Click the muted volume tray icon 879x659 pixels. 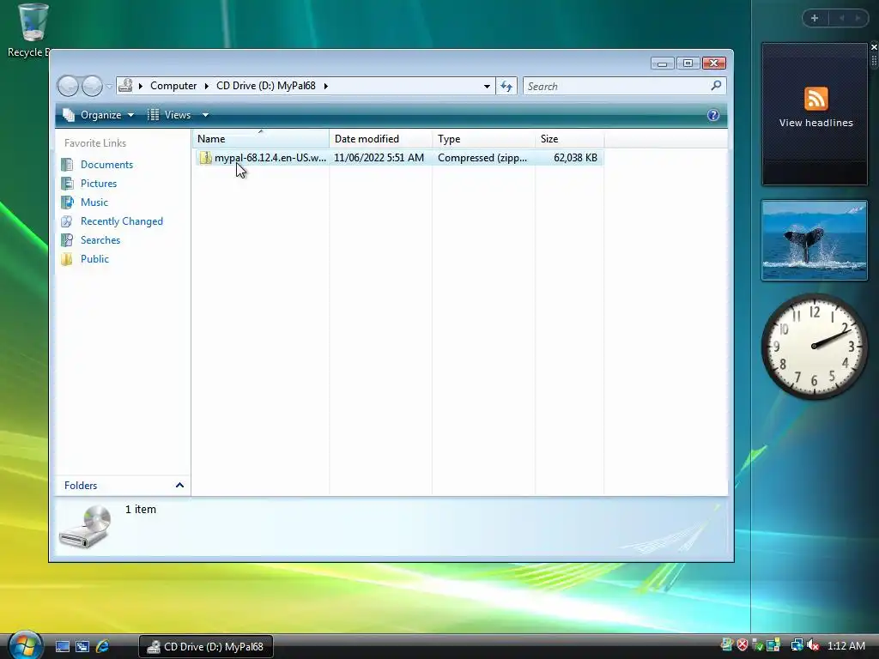813,645
